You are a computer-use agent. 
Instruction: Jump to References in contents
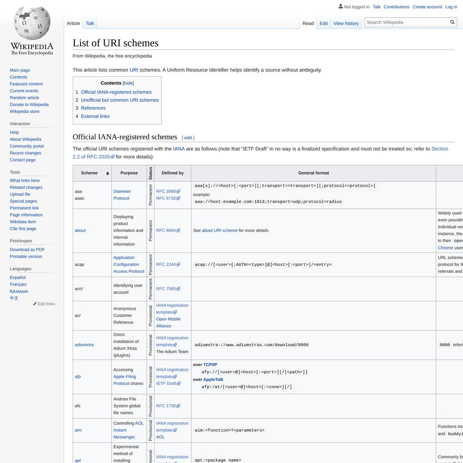click(93, 108)
